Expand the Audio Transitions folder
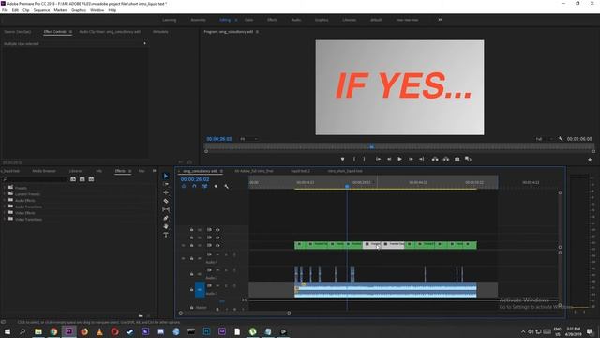This screenshot has width=600, height=338. tap(4, 207)
